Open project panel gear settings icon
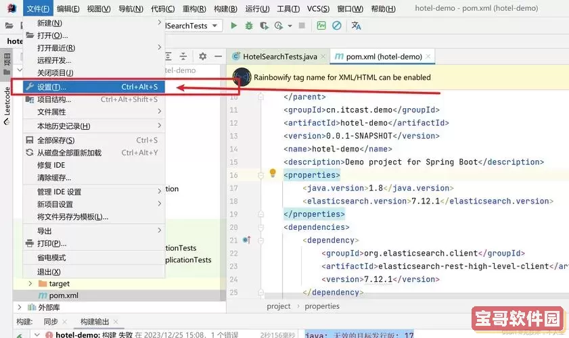This screenshot has height=338, width=569. (x=202, y=56)
